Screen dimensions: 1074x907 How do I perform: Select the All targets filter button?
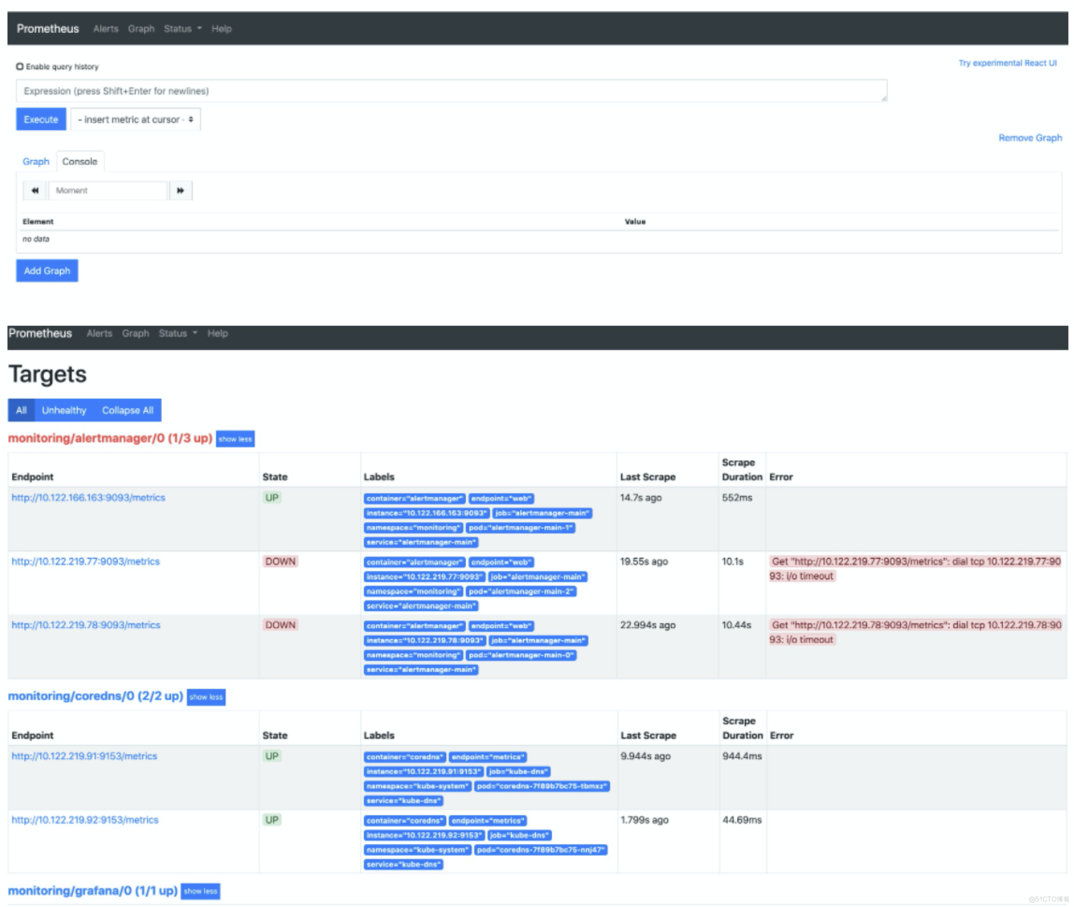coord(21,410)
